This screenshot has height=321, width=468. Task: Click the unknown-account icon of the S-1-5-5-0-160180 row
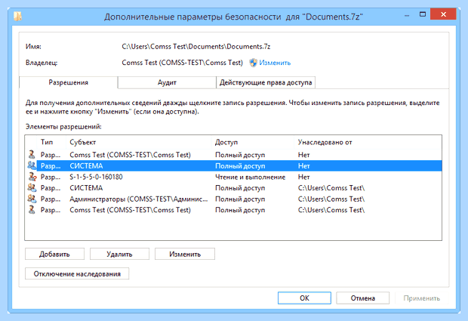pos(32,177)
